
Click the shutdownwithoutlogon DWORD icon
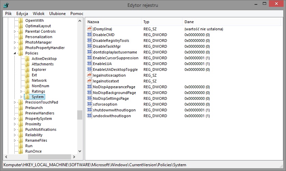pos(90,110)
